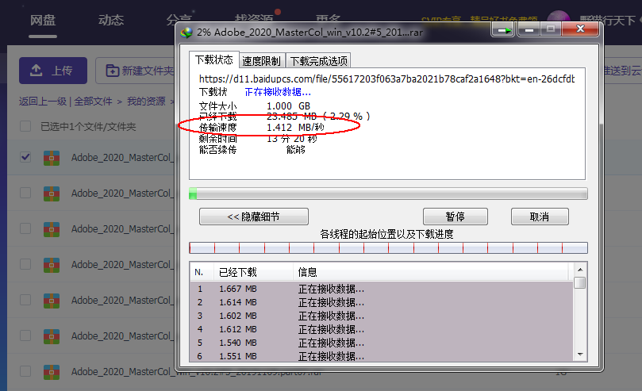This screenshot has height=391, width=642.
Task: Minimize the download dialog window
Action: pyautogui.click(x=529, y=29)
